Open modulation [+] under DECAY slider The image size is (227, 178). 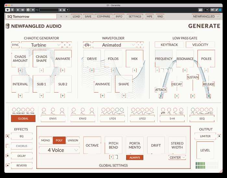(177, 96)
